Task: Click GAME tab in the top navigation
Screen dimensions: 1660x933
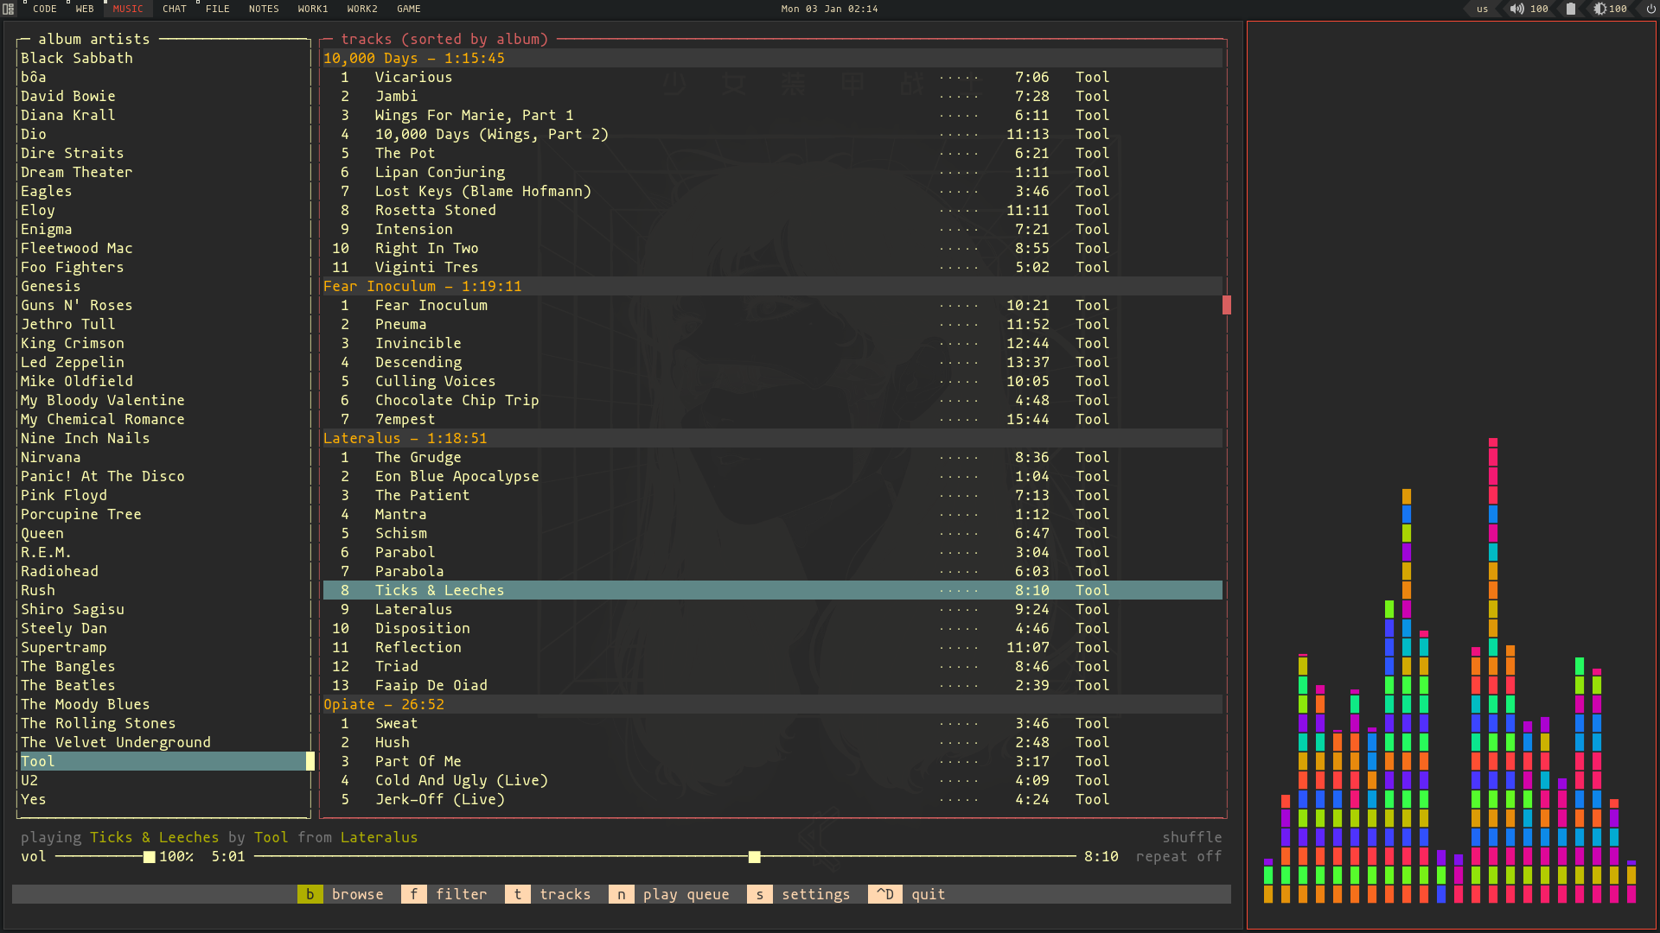Action: (x=407, y=10)
